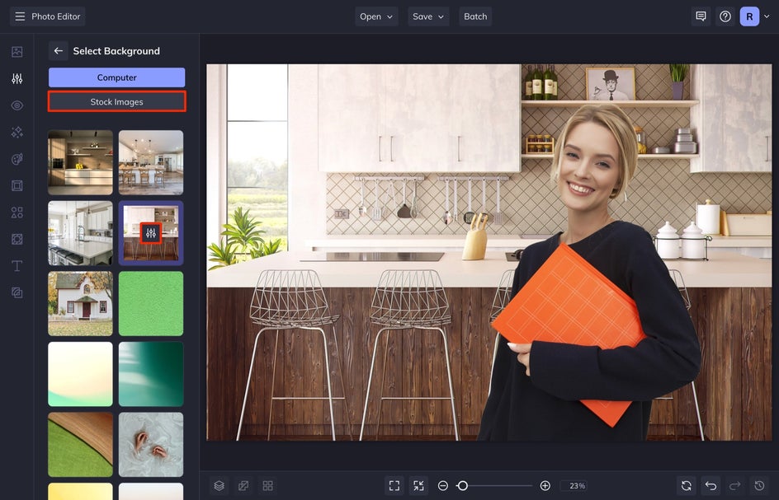Redo the last action
Screen dimensions: 779x500
(x=735, y=486)
